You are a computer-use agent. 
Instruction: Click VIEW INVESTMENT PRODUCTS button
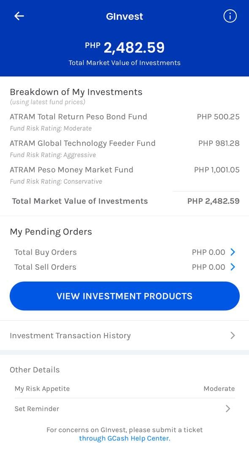pyautogui.click(x=124, y=296)
